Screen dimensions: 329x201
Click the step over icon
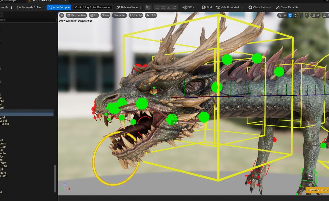point(163,7)
